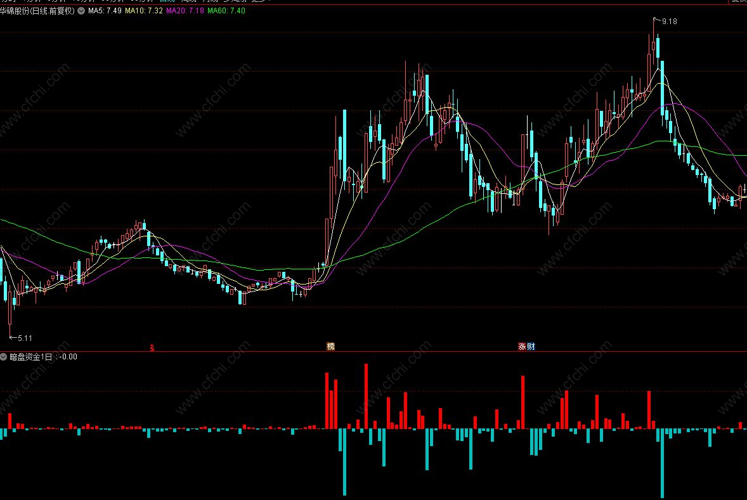Click the 榜 event marker icon
This screenshot has height=500, width=747.
330,347
